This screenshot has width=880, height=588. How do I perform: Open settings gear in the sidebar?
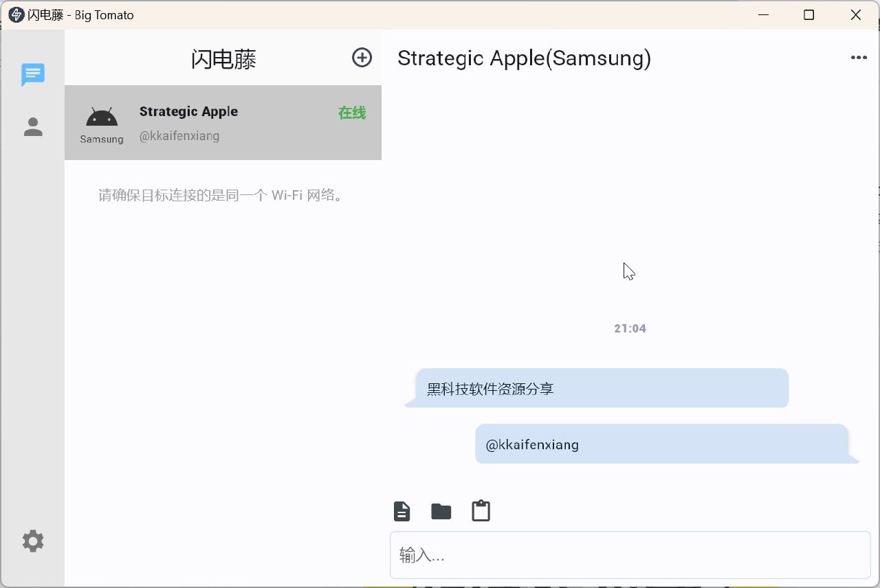pos(33,541)
